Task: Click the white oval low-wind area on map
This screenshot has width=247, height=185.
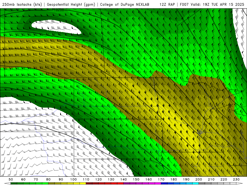Action: pyautogui.click(x=57, y=27)
